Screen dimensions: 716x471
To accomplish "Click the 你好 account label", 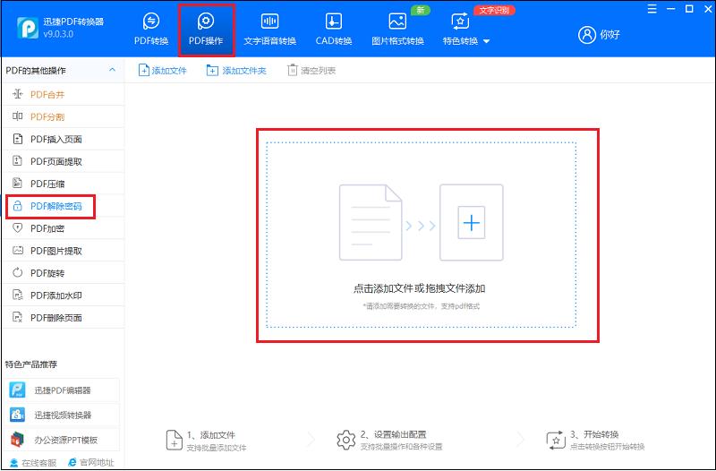I will tap(610, 34).
